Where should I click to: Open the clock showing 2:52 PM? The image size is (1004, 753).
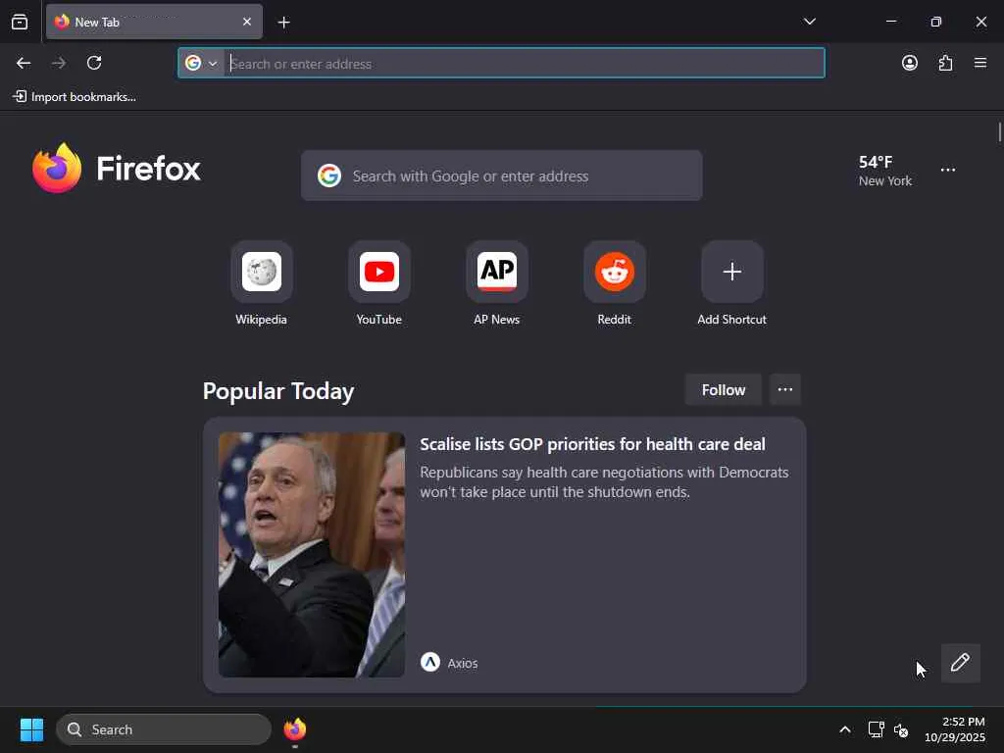coord(955,729)
